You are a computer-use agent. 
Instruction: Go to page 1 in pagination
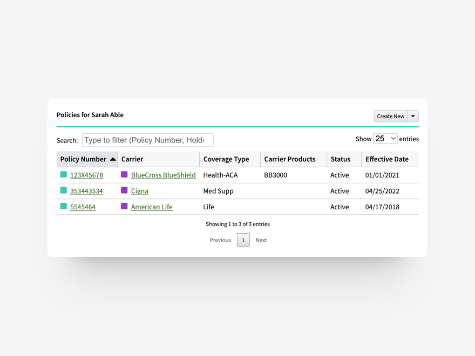(x=243, y=240)
